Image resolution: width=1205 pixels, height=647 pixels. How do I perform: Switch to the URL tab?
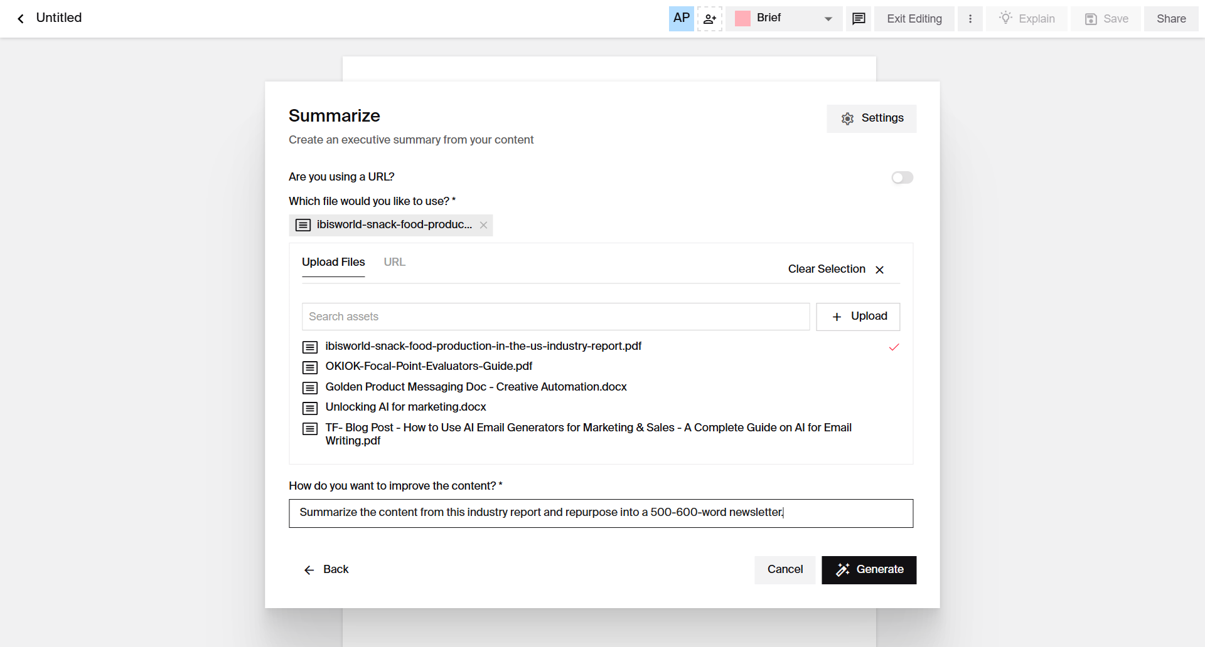[x=394, y=262]
